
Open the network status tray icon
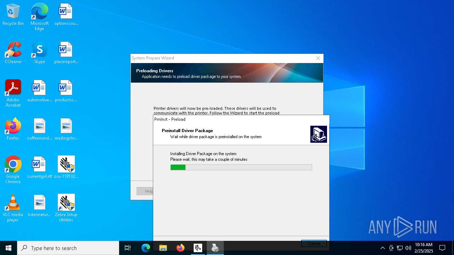click(x=400, y=248)
